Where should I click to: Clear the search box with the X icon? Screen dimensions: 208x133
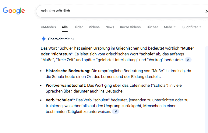click(206, 11)
